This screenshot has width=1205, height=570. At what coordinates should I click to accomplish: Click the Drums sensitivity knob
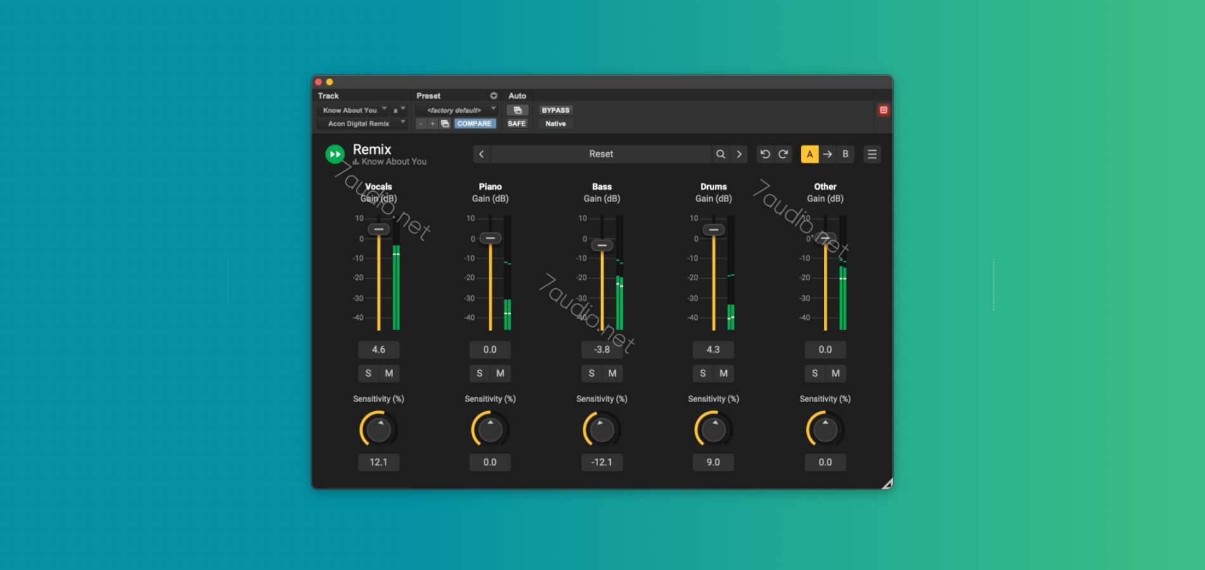[713, 430]
